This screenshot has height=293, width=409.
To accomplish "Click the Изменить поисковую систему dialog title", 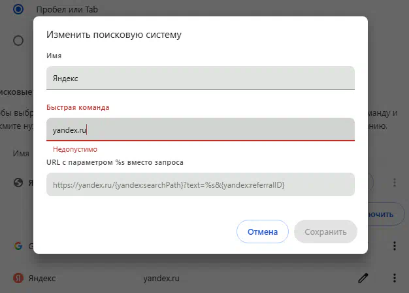I will (114, 35).
